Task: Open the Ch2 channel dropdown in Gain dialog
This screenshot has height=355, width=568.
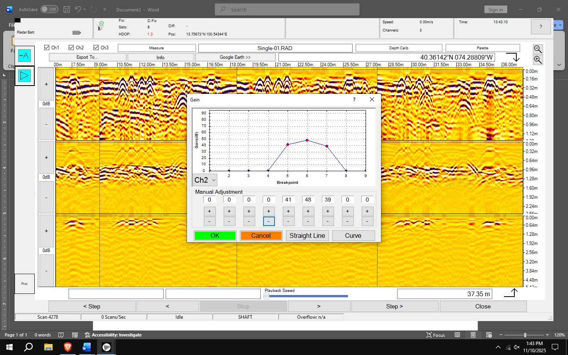Action: 205,180
